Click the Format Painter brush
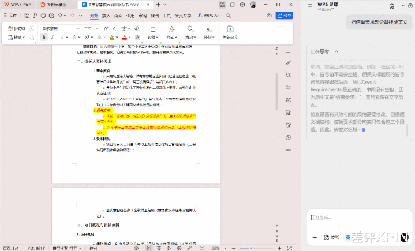Image resolution: width=415 pixels, height=251 pixels. click(x=16, y=29)
